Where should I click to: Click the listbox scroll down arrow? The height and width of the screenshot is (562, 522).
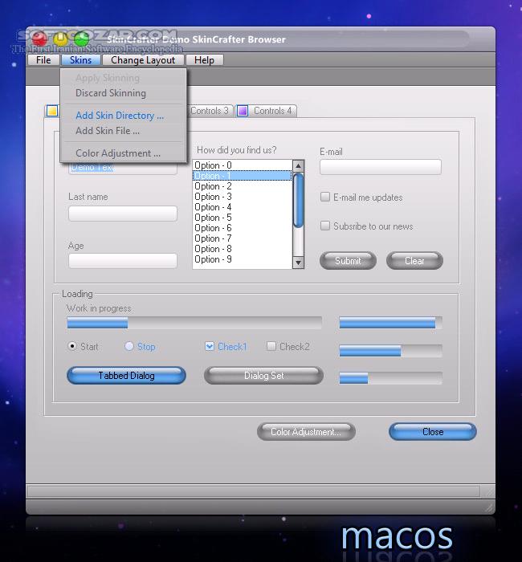[x=298, y=263]
